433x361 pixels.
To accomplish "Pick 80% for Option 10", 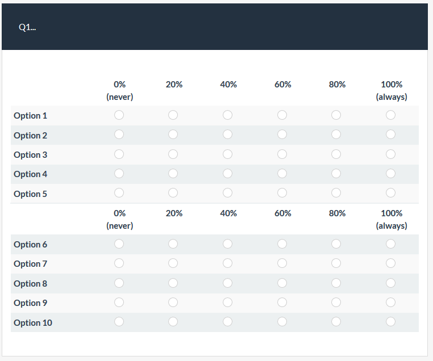I will point(336,322).
